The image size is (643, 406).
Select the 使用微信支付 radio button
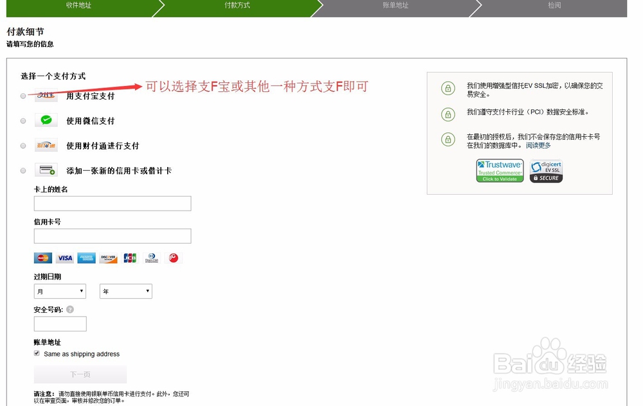[x=23, y=120]
